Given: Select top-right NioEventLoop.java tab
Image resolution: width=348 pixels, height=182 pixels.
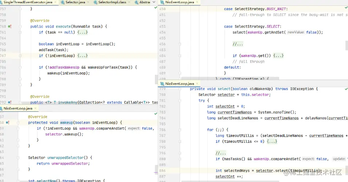Looking at the screenshot, I should click(180, 2).
